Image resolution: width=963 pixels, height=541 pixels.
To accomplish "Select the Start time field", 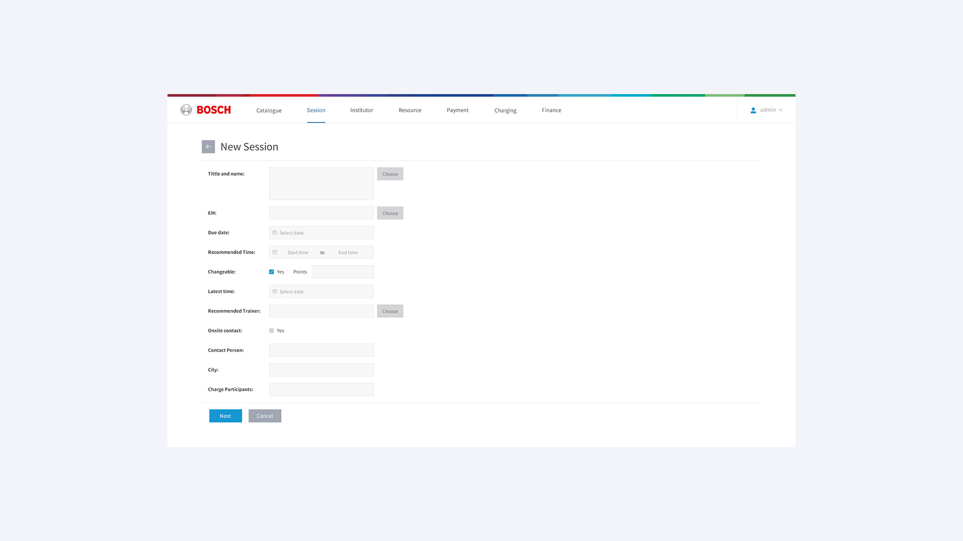I will coord(298,252).
